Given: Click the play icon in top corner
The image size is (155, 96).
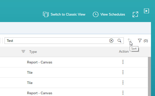Looking at the screenshot, I should click(x=146, y=11).
